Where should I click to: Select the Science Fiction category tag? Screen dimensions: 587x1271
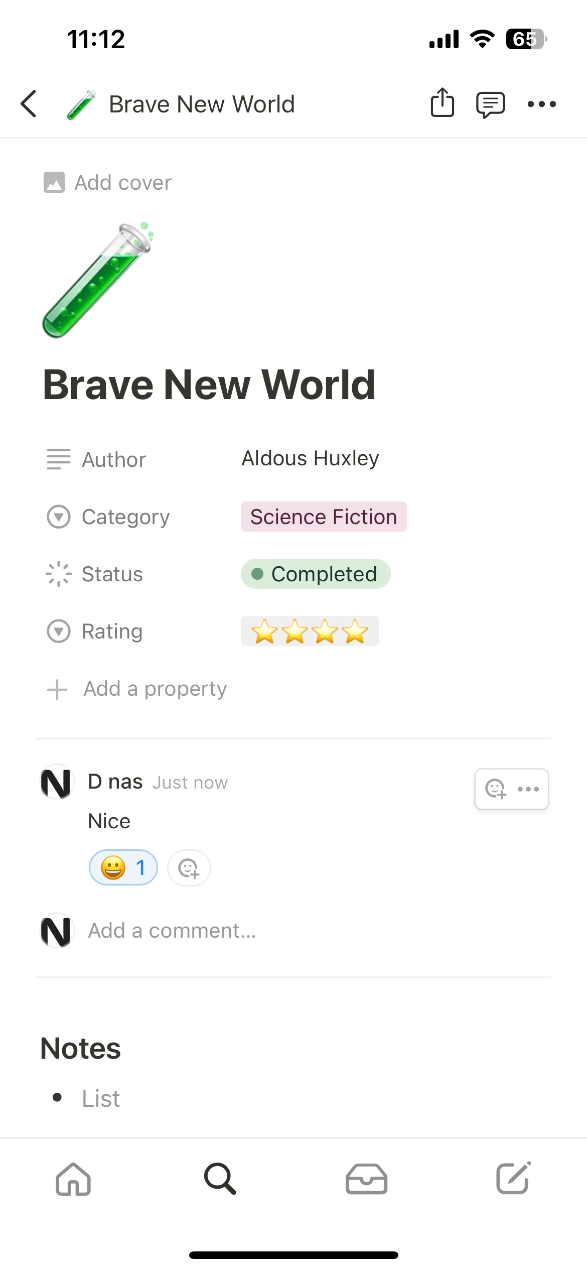(324, 517)
